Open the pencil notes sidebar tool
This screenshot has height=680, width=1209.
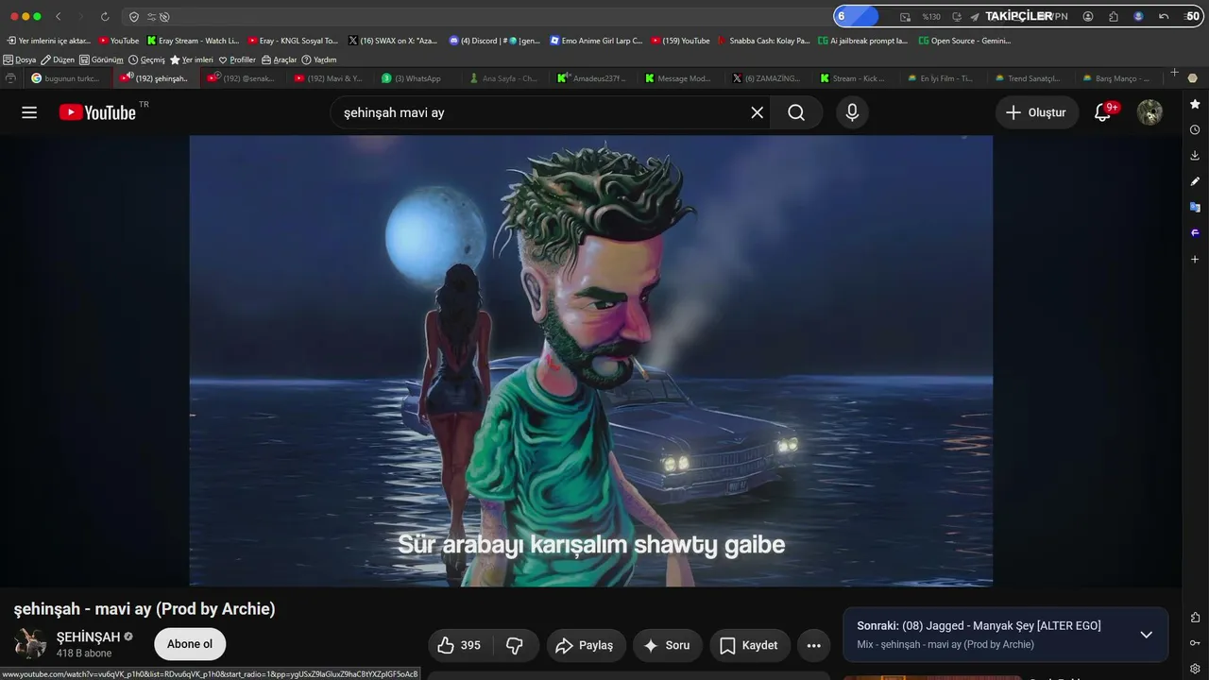(x=1195, y=180)
